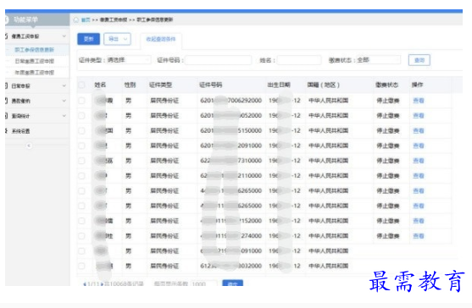The width and height of the screenshot is (472, 308).
Task: Click the 姓名 column header
Action: [100, 85]
